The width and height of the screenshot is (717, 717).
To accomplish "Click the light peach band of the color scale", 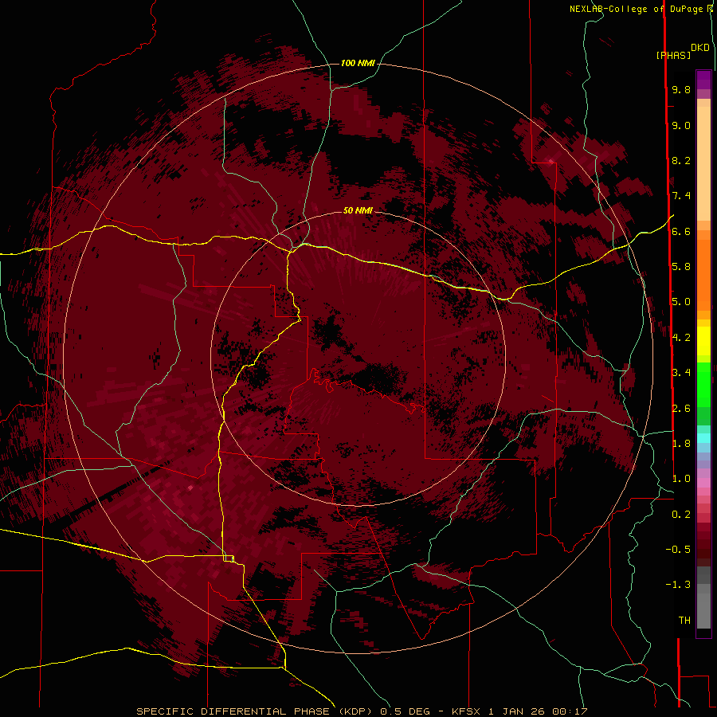I will tap(703, 163).
